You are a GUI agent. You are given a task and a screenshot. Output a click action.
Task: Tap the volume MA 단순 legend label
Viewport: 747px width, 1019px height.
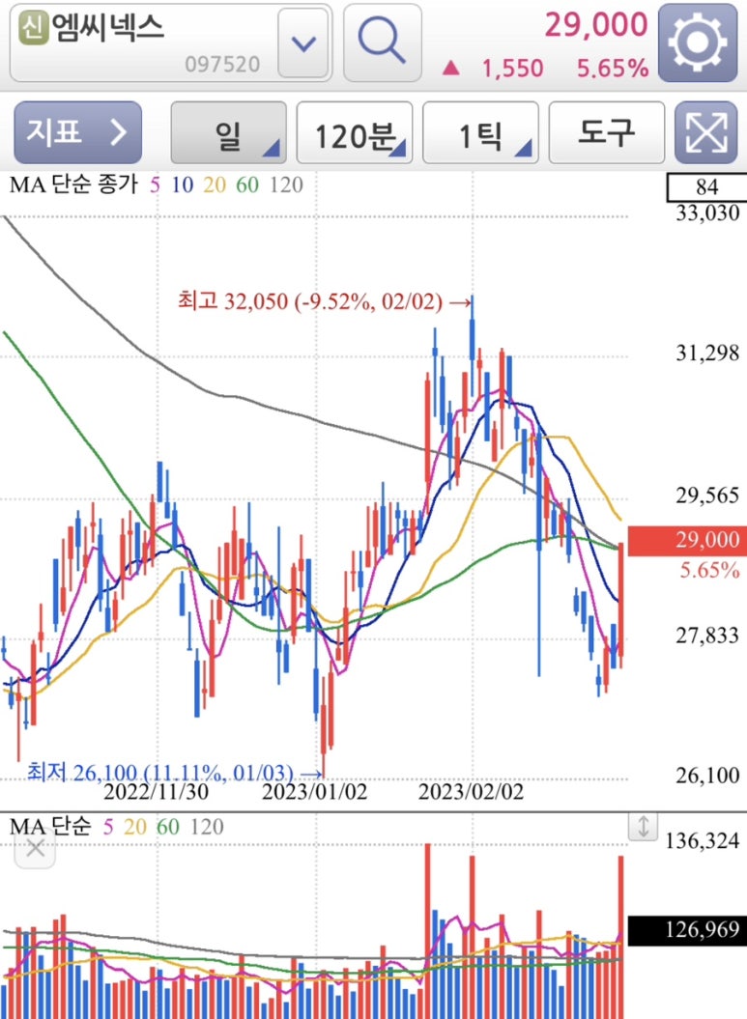pos(50,826)
